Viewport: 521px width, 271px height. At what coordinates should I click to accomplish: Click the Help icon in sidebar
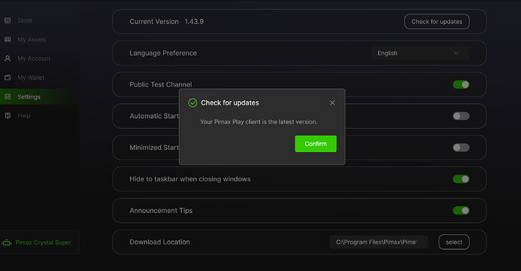tap(8, 116)
